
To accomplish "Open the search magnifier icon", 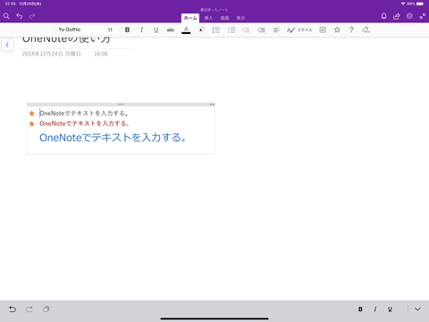I will (x=6, y=16).
